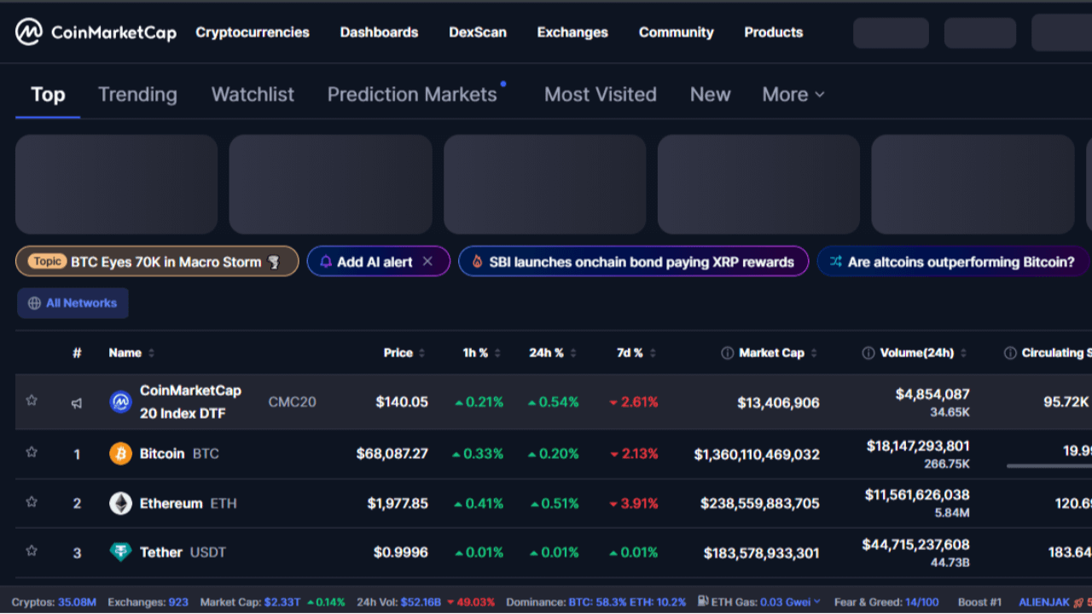Open the Prediction Markets tab
Image resolution: width=1092 pixels, height=614 pixels.
[x=412, y=95]
